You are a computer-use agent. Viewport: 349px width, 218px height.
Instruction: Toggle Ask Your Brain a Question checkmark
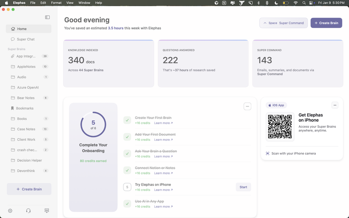point(127,153)
